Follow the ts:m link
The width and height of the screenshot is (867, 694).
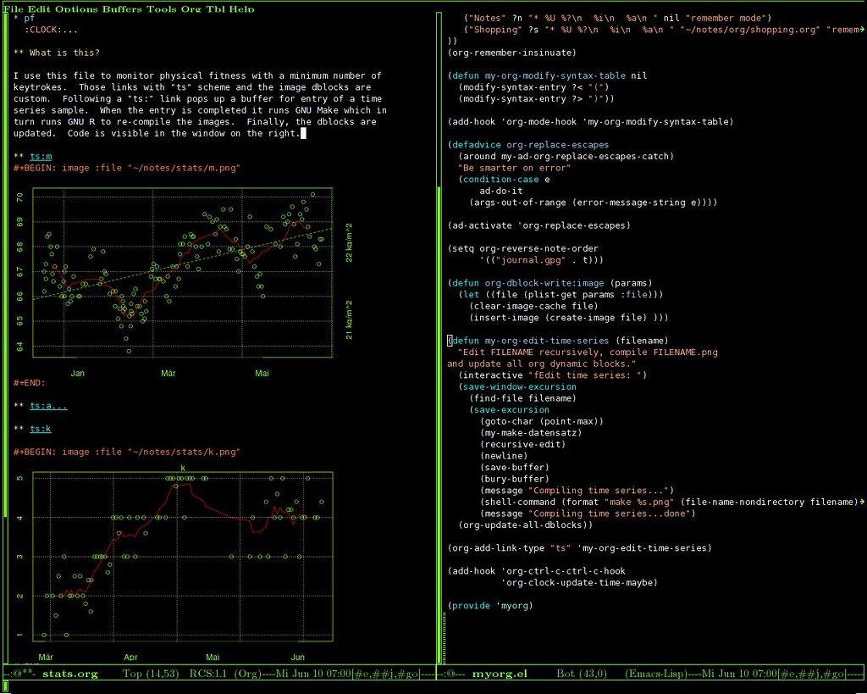pyautogui.click(x=39, y=156)
